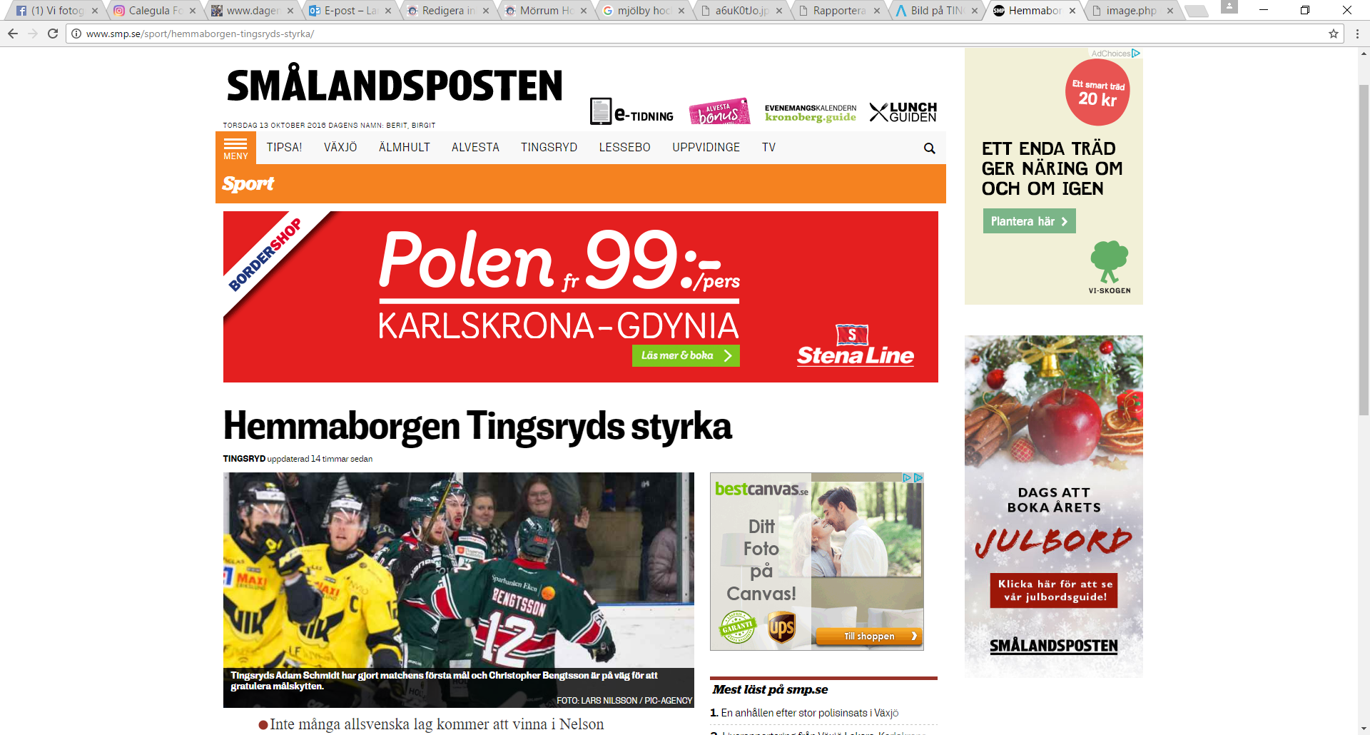Image resolution: width=1370 pixels, height=735 pixels.
Task: Select ALVESTA in navigation
Action: click(x=475, y=148)
